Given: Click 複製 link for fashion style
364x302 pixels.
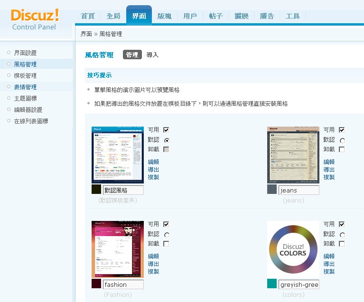Looking at the screenshot, I should (153, 271).
